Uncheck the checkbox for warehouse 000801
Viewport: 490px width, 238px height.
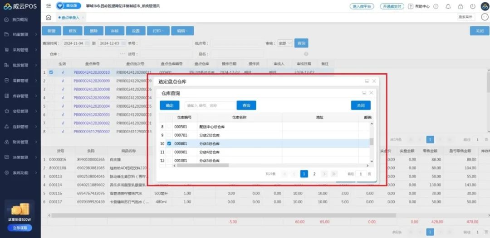click(x=169, y=143)
